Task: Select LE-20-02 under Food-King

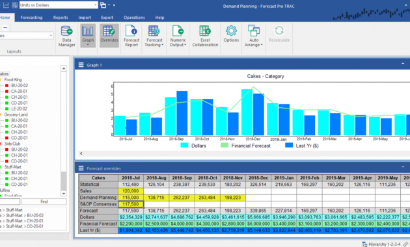Action: tap(19, 109)
